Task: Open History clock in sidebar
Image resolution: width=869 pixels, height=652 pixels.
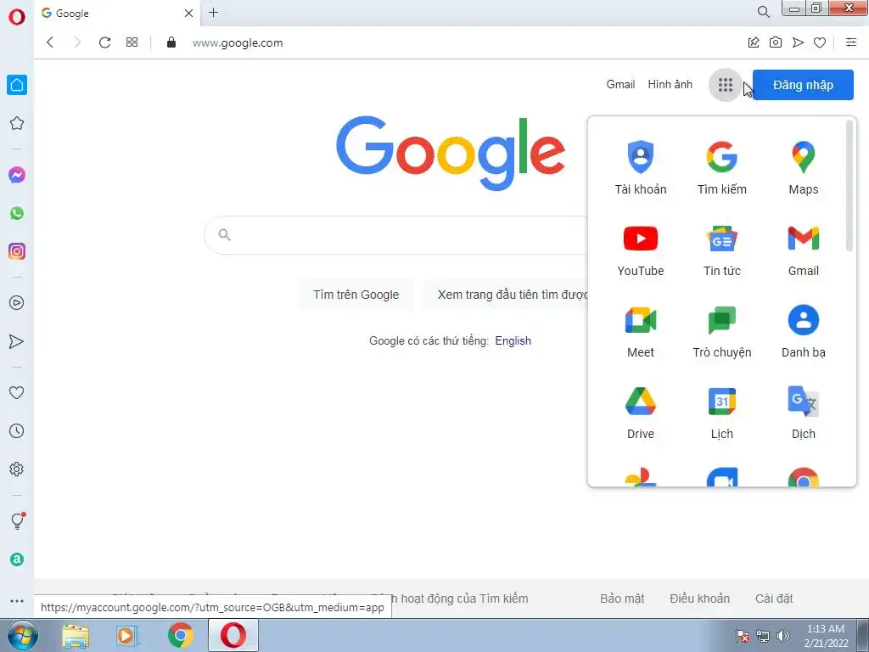Action: [x=17, y=430]
